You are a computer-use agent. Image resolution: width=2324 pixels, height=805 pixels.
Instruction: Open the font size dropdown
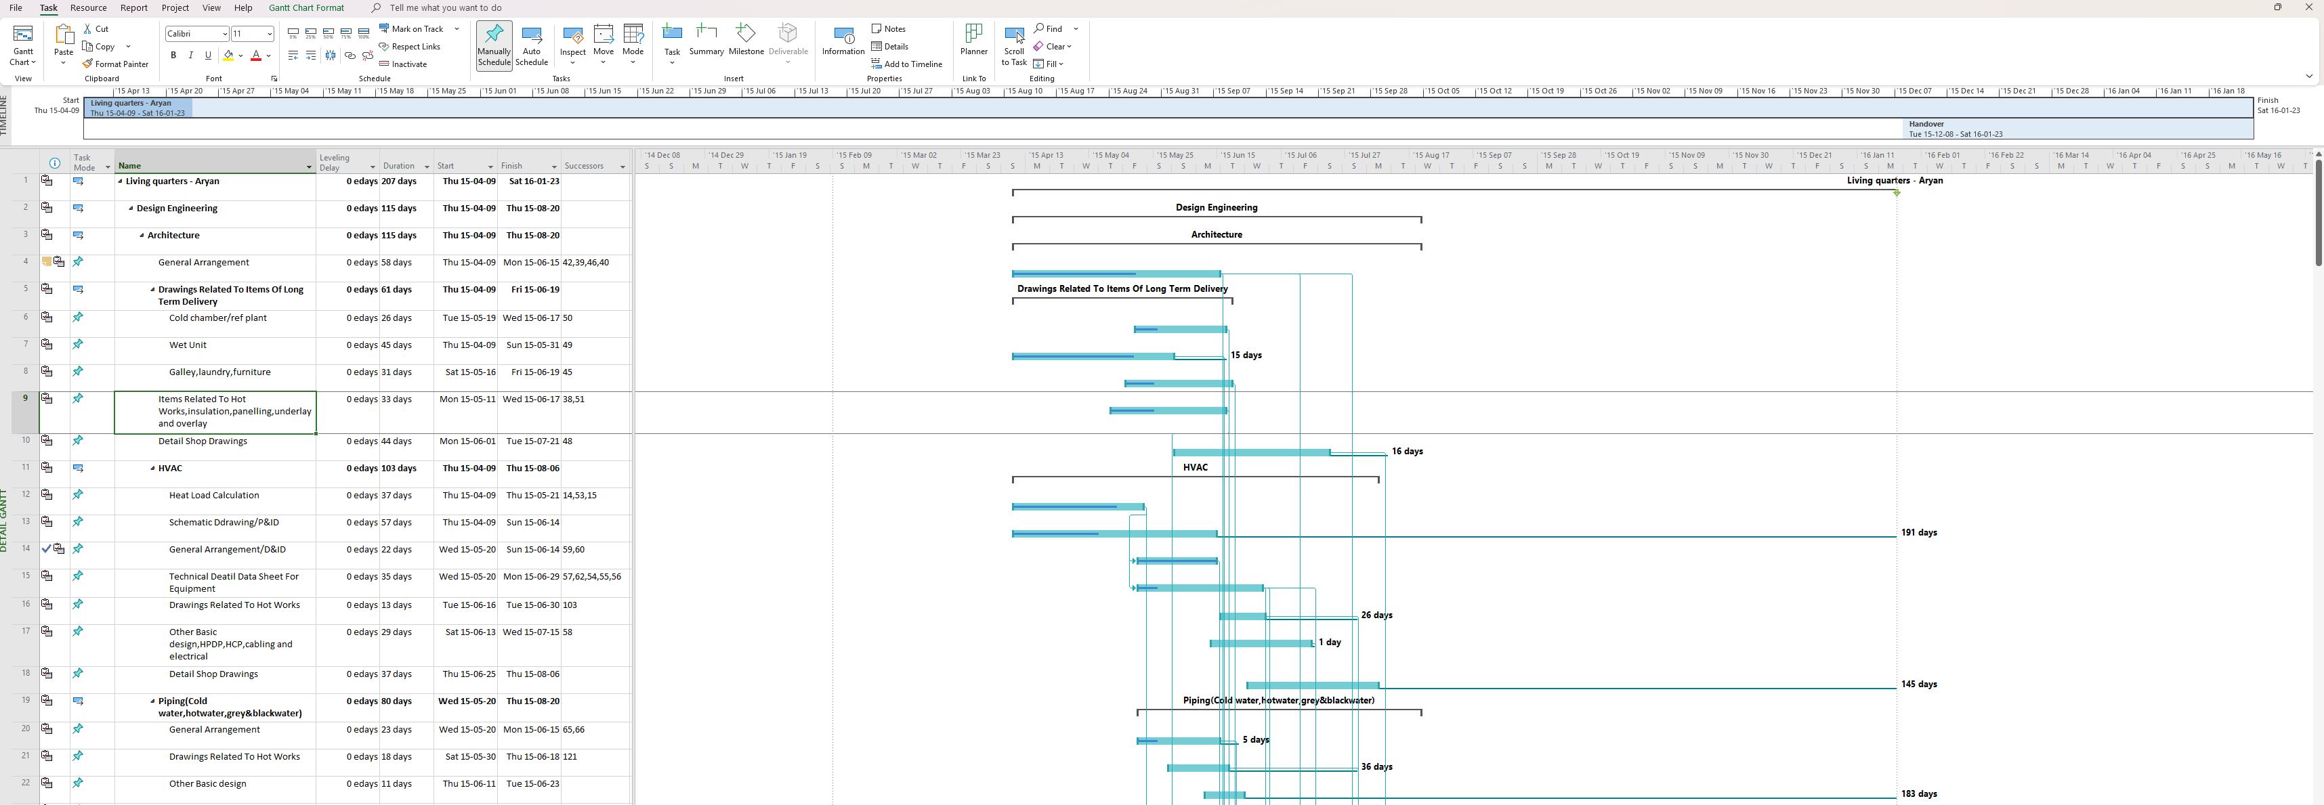[x=269, y=35]
